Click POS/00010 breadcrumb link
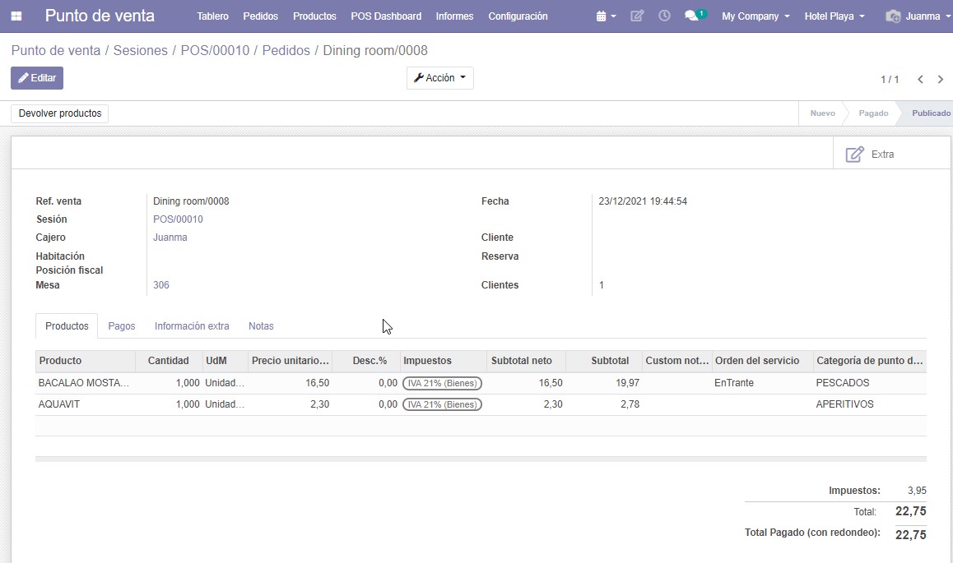953x563 pixels. (x=215, y=50)
